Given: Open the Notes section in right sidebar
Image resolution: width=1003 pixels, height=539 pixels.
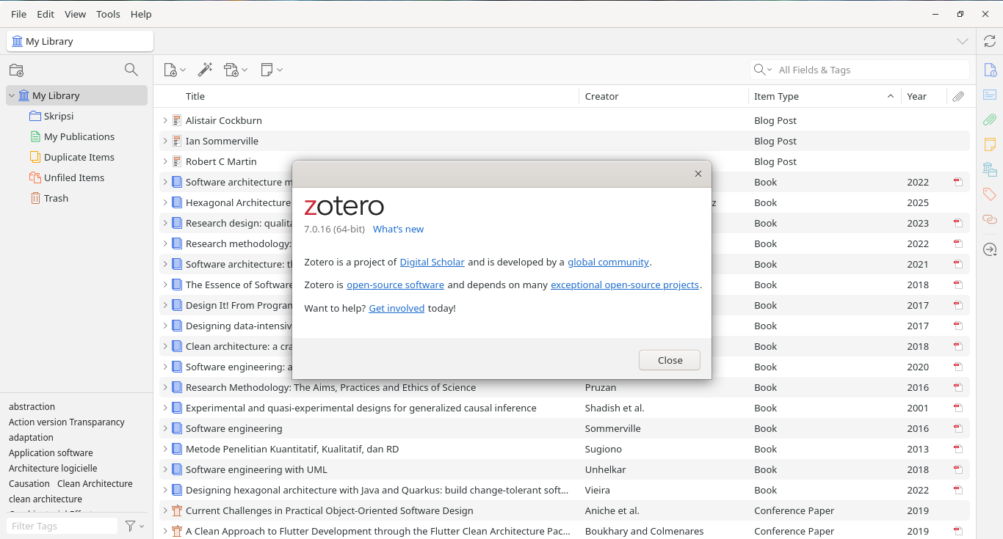Looking at the screenshot, I should coord(990,144).
